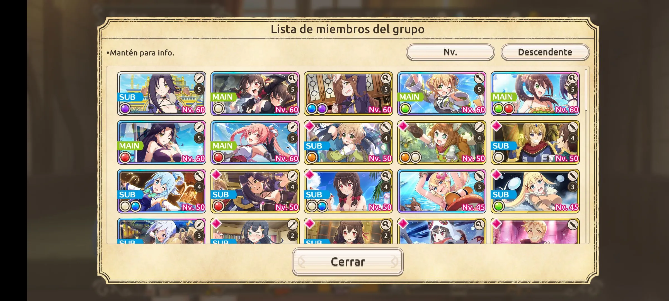The image size is (669, 301).
Task: Click the pink diamond badge on fox-girl card
Action: point(403,126)
